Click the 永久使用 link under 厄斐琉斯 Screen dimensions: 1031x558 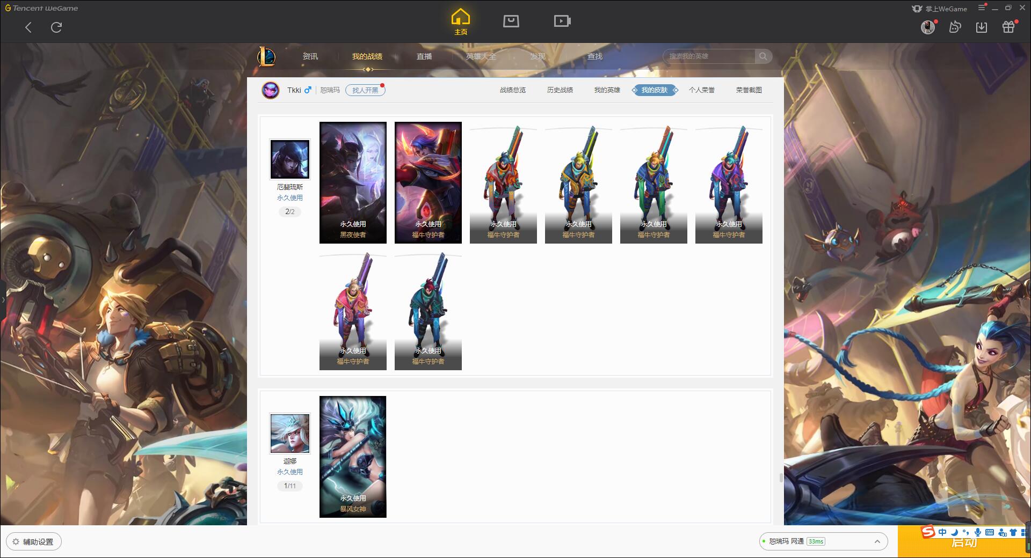point(290,198)
